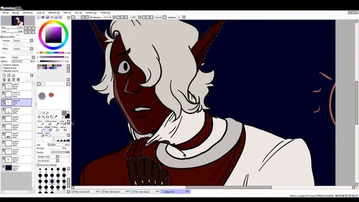
Task: Hide Layer10 using its eye icon
Action: [3, 110]
